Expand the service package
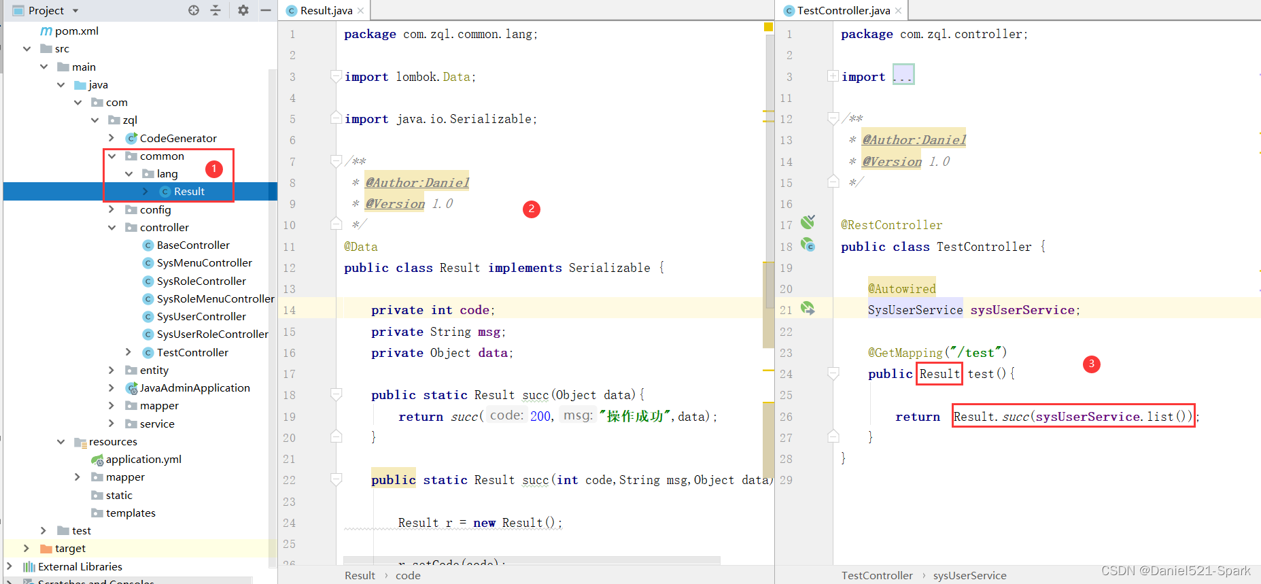 click(111, 424)
